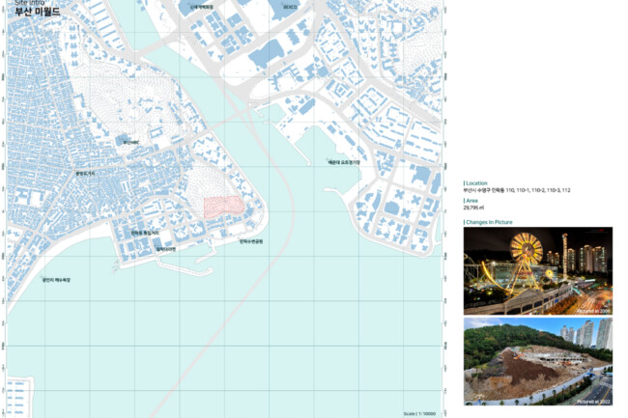Click the 'Area' section heading
The width and height of the screenshot is (628, 418).
pyautogui.click(x=471, y=201)
